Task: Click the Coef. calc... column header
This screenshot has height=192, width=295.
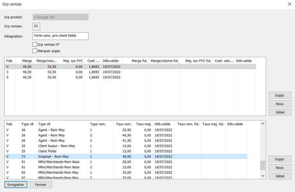Action: click(x=224, y=61)
